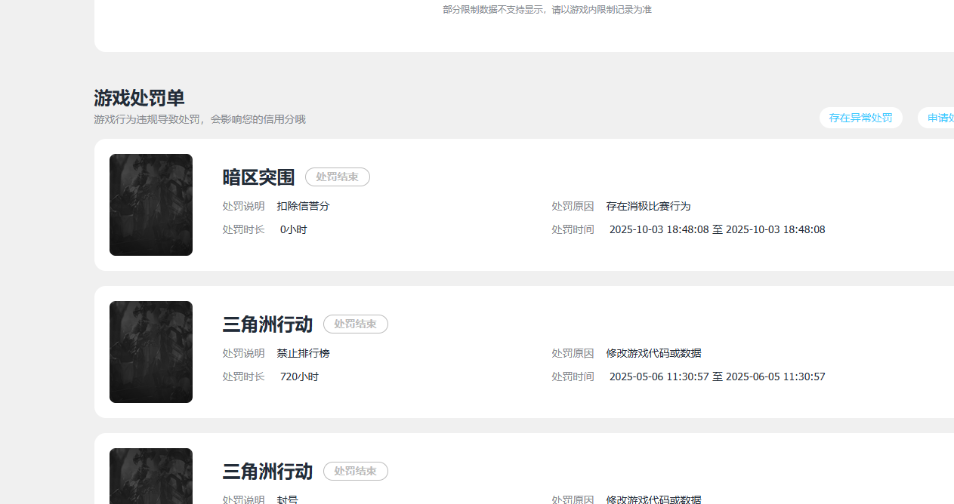Select 三角洲行动 title of 禁止排行榜 card

coord(267,324)
